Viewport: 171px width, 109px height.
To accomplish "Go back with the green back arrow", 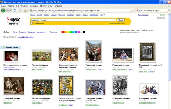I will (3, 10).
